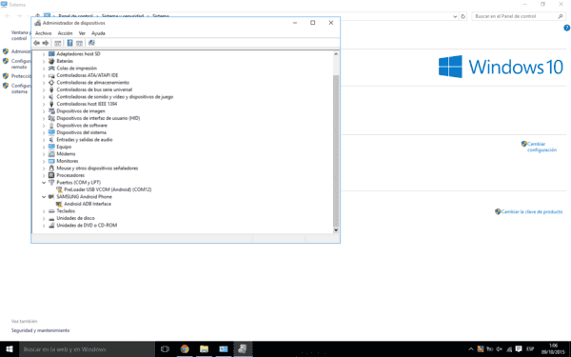Screen dimensions: 571x357
Task: Open the Archivo menu
Action: (44, 33)
